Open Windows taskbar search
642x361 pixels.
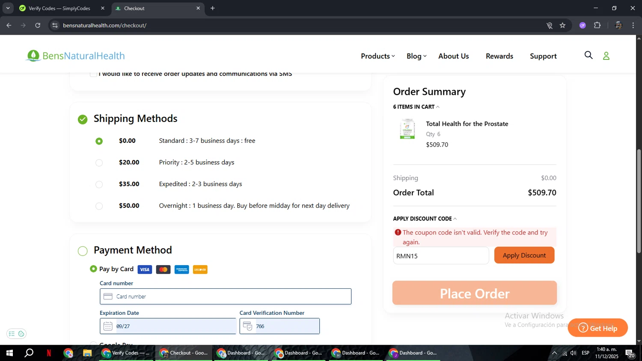29,353
